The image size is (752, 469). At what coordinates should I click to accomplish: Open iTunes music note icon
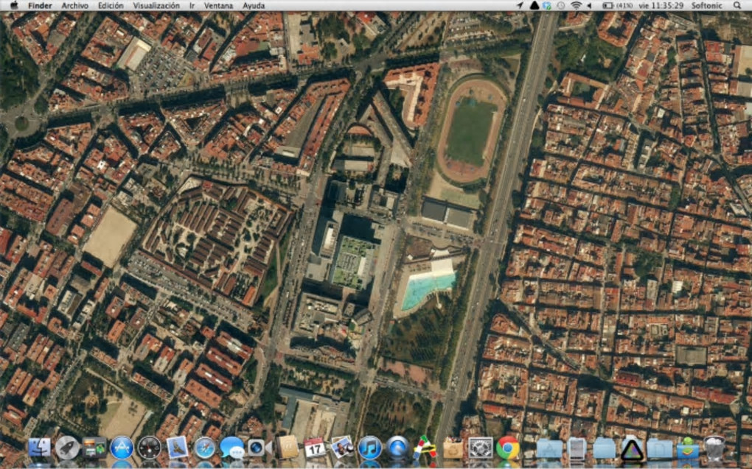coord(370,448)
